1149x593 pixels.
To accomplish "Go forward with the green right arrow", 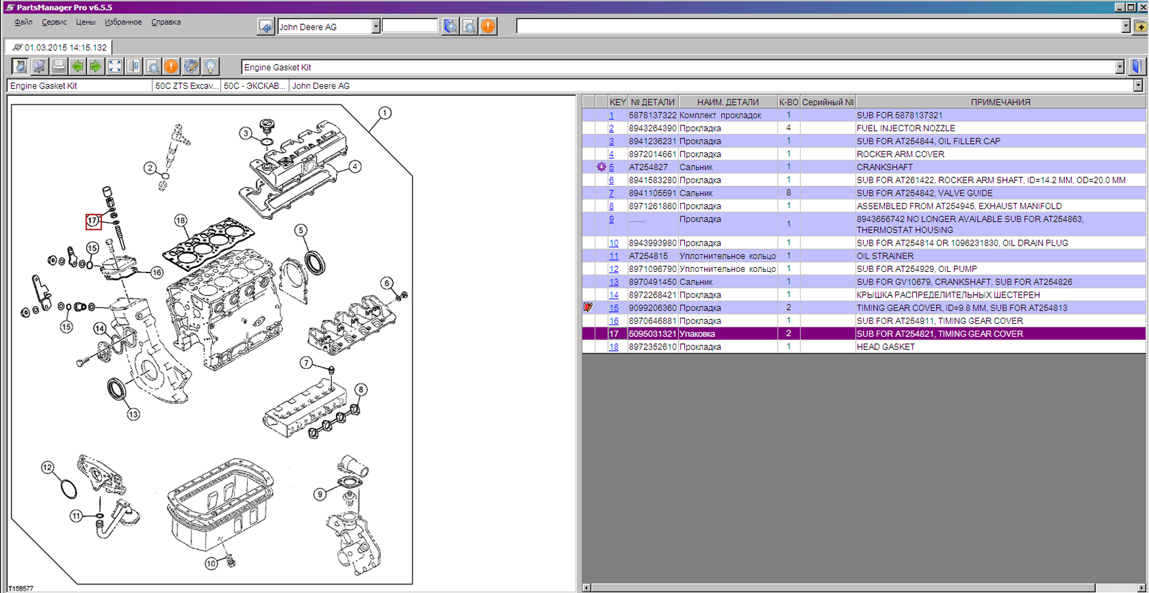I will (96, 66).
